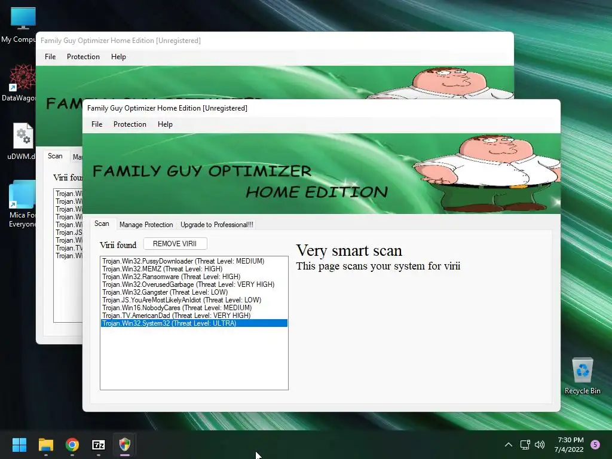
Task: Open the notification badge showing 5
Action: [x=595, y=445]
